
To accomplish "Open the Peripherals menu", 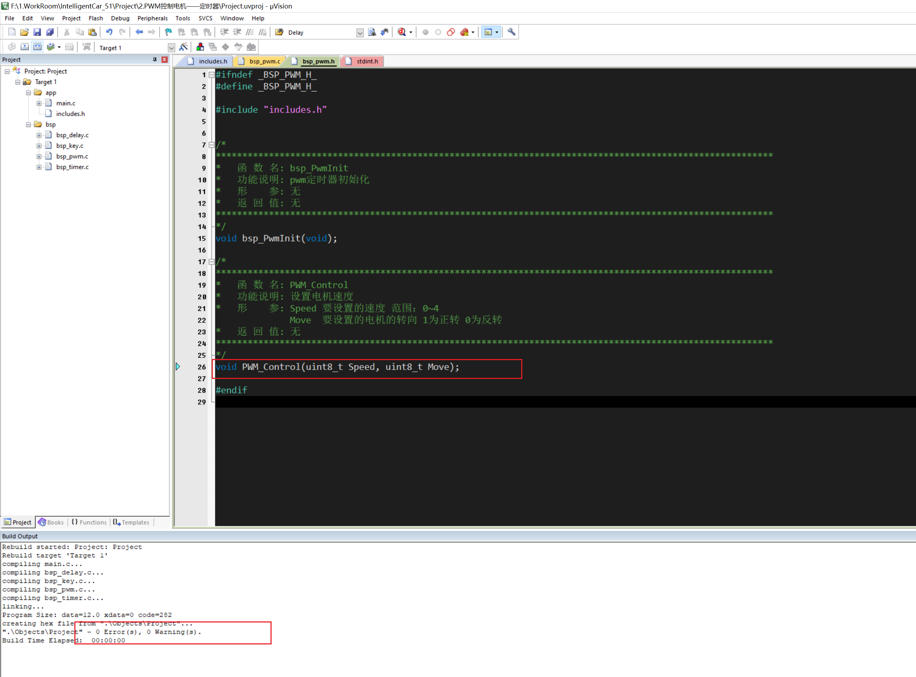I will (x=153, y=18).
